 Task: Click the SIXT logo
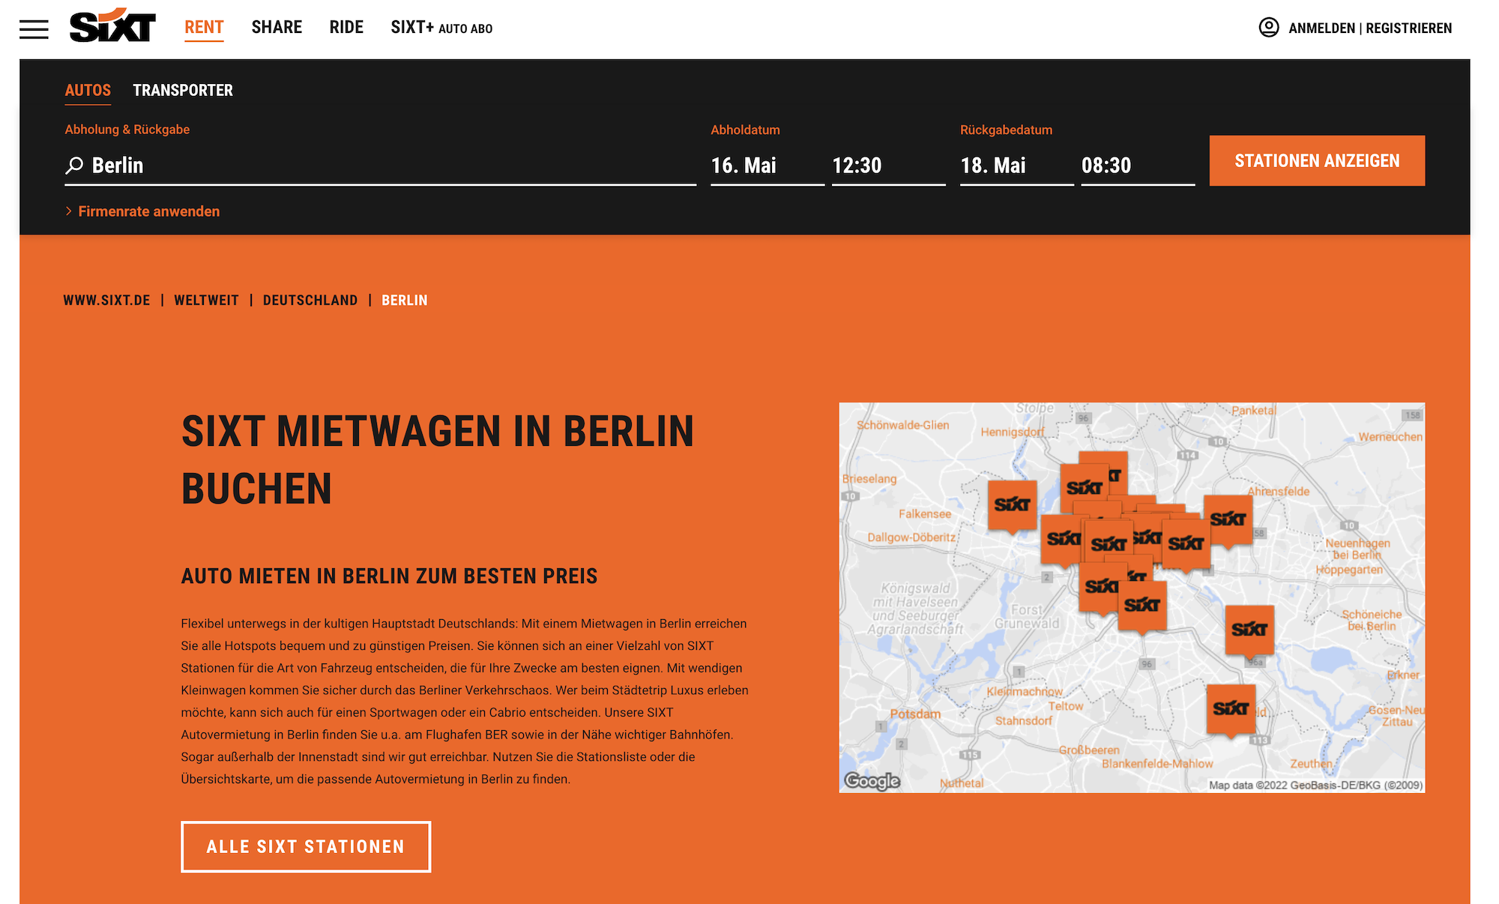(112, 26)
